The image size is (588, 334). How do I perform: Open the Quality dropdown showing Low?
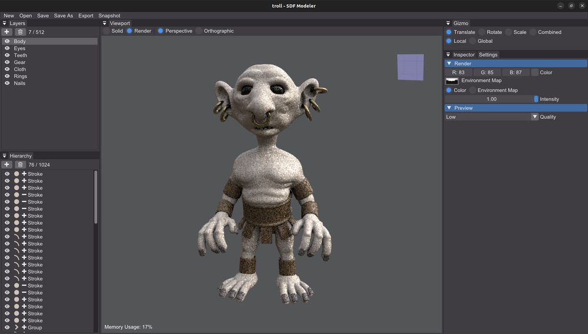(492, 117)
